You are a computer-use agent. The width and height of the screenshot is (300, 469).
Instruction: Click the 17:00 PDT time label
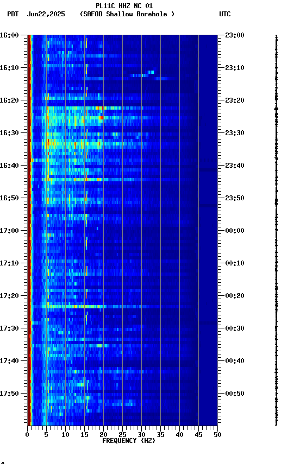click(9, 231)
